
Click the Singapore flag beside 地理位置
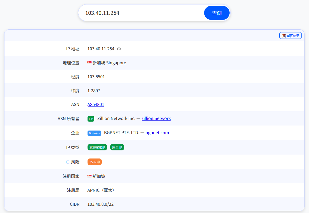(x=89, y=63)
